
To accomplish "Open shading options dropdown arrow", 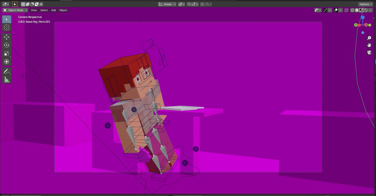I will [x=370, y=10].
